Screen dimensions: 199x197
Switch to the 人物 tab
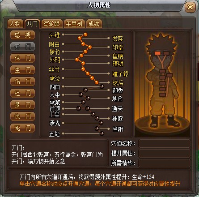pos(15,24)
